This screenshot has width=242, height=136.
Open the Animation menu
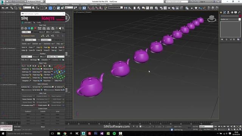[x=53, y=5]
